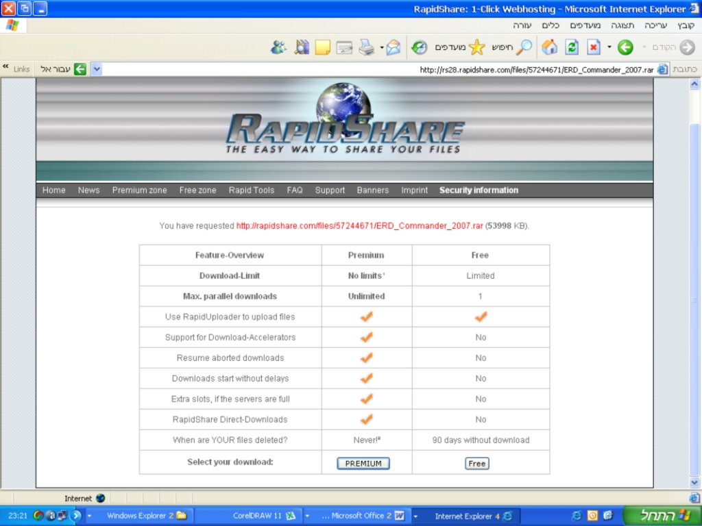Open Windows Explorer taskbar group dropdown
This screenshot has height=526, width=702.
click(89, 516)
